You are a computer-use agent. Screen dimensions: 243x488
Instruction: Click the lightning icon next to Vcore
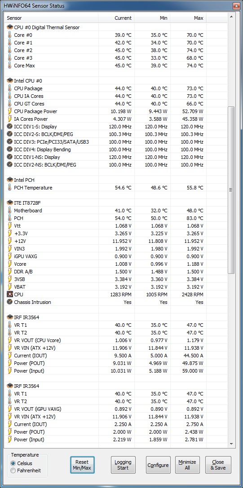click(x=10, y=264)
